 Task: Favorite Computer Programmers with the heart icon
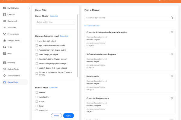172,98
